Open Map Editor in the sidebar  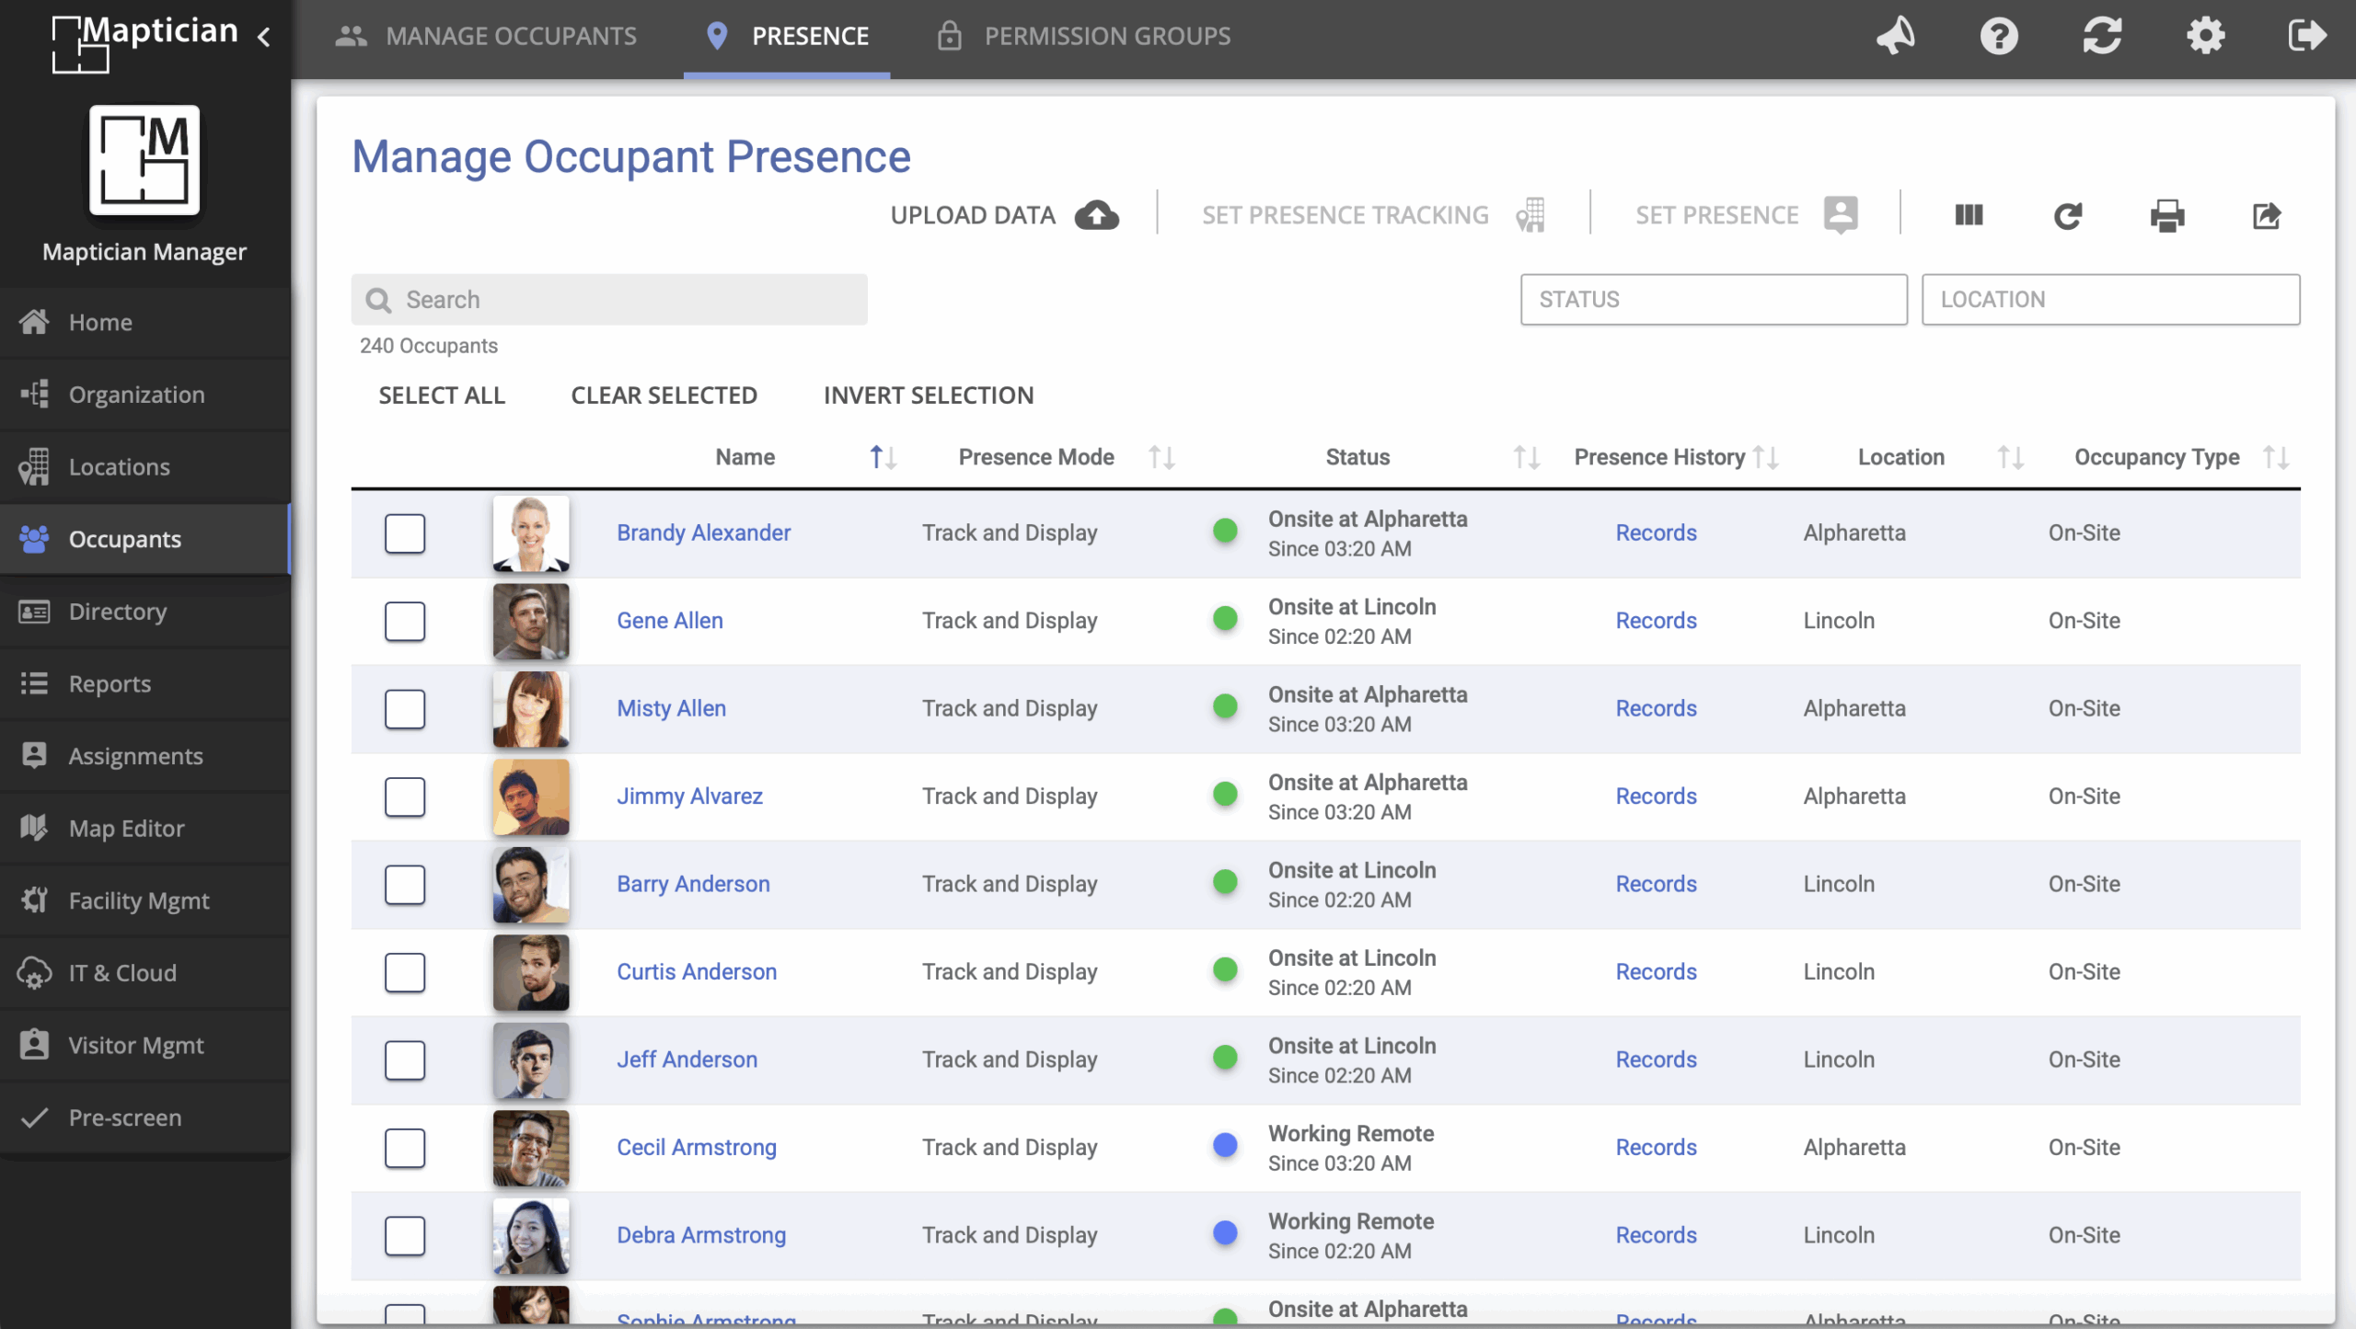coord(145,829)
